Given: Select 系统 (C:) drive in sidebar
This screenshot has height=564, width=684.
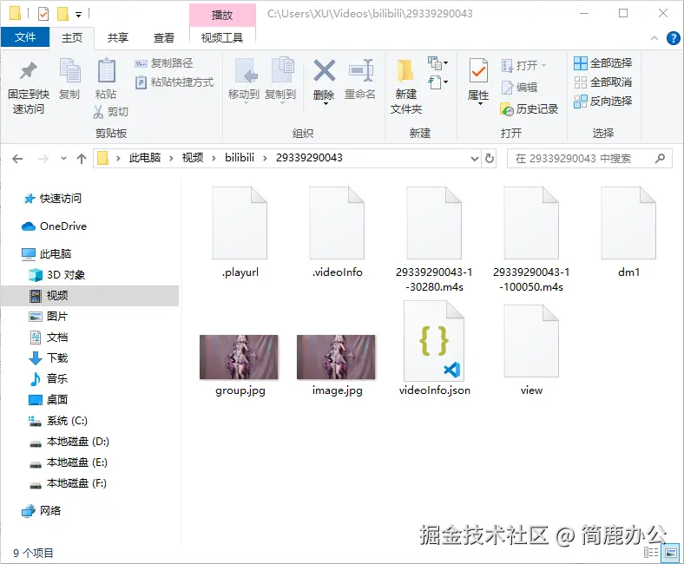Looking at the screenshot, I should [x=58, y=421].
